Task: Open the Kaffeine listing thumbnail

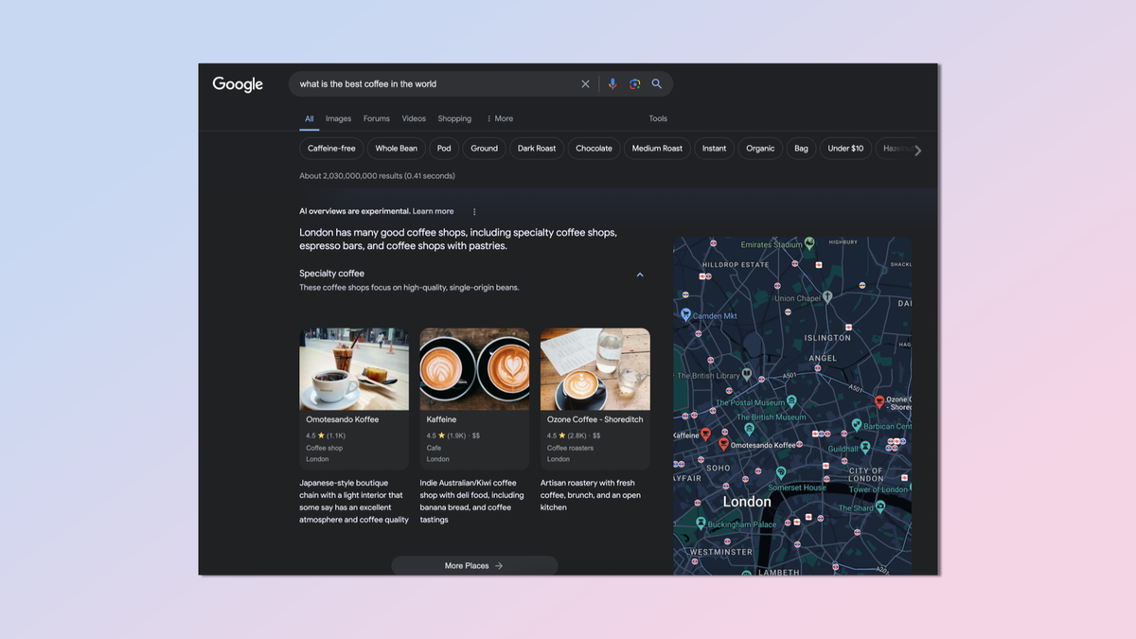Action: click(x=474, y=368)
